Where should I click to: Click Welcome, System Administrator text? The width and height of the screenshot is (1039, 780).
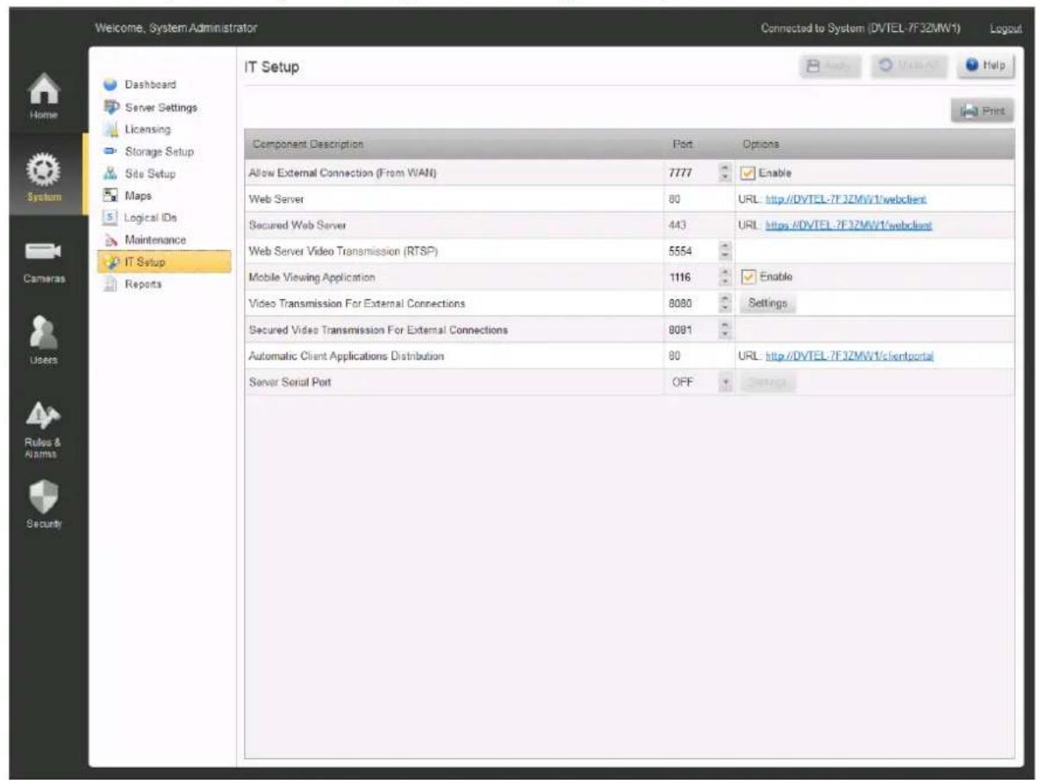176,28
